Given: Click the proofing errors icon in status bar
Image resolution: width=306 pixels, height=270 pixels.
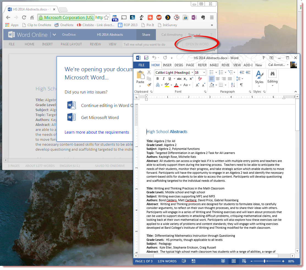Looking at the screenshot, I should [x=184, y=261].
